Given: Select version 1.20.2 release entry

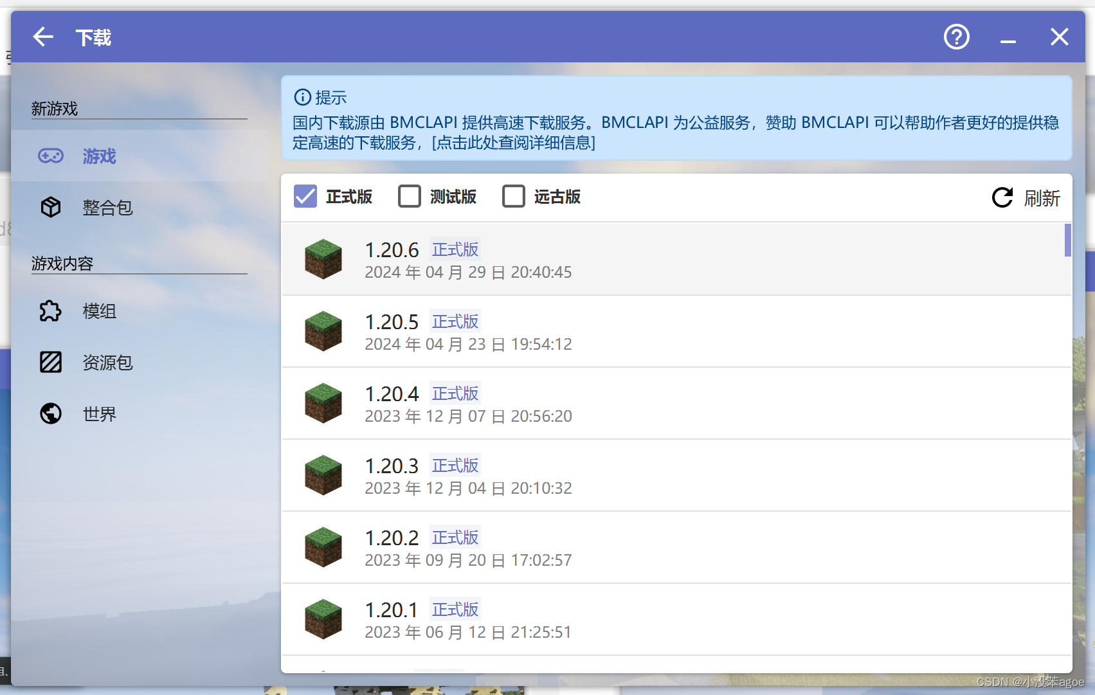Looking at the screenshot, I should point(676,547).
